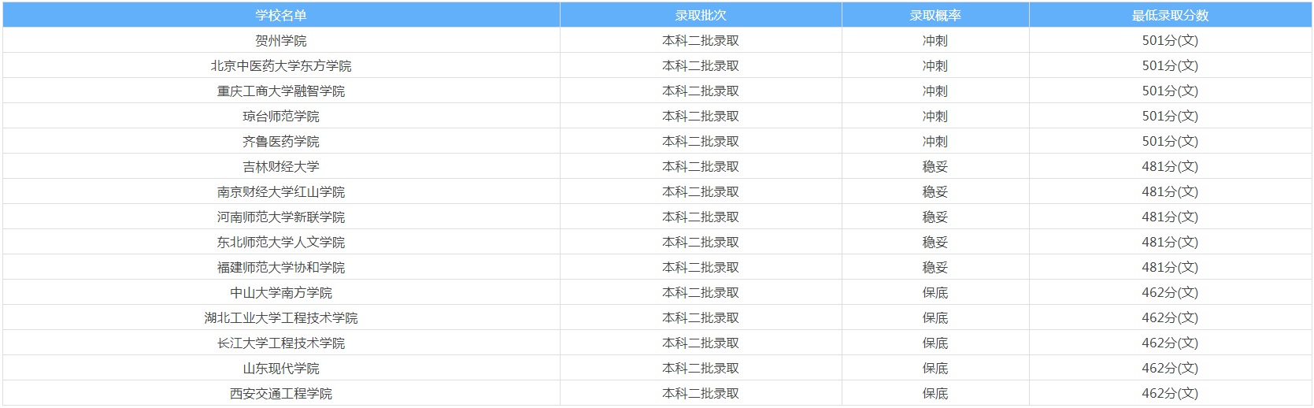Viewport: 1314px width, 408px height.
Task: Select 重庆工商大学融智学院 in the list
Action: 281,91
